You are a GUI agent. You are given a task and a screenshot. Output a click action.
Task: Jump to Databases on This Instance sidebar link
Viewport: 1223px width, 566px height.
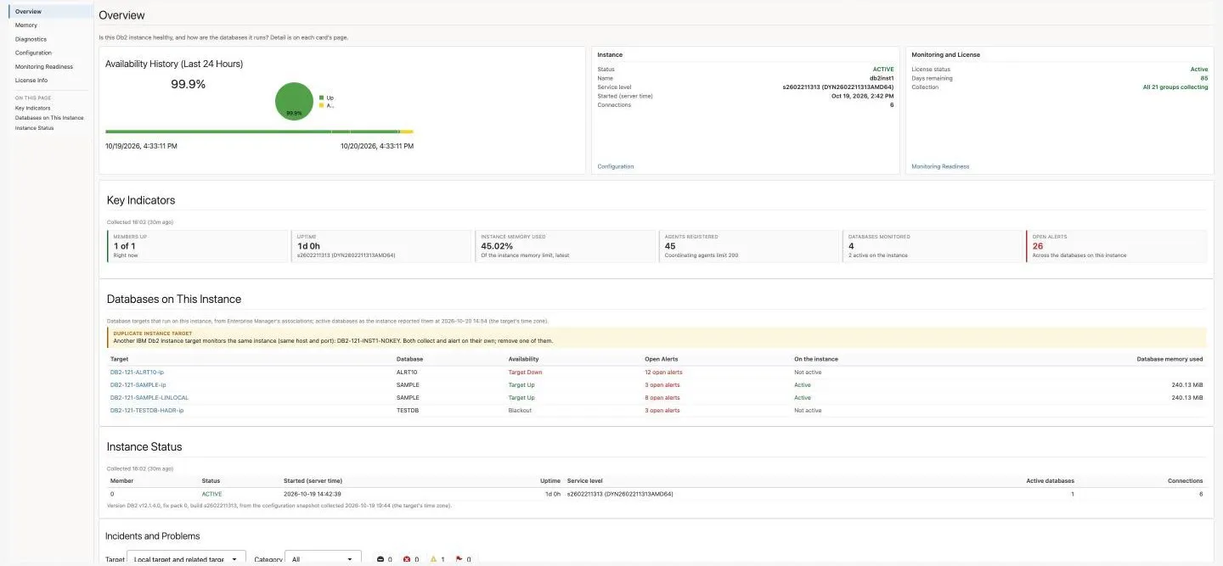point(49,118)
